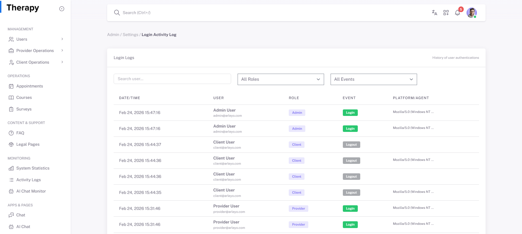
Task: Click the USER column header
Action: pyautogui.click(x=219, y=98)
